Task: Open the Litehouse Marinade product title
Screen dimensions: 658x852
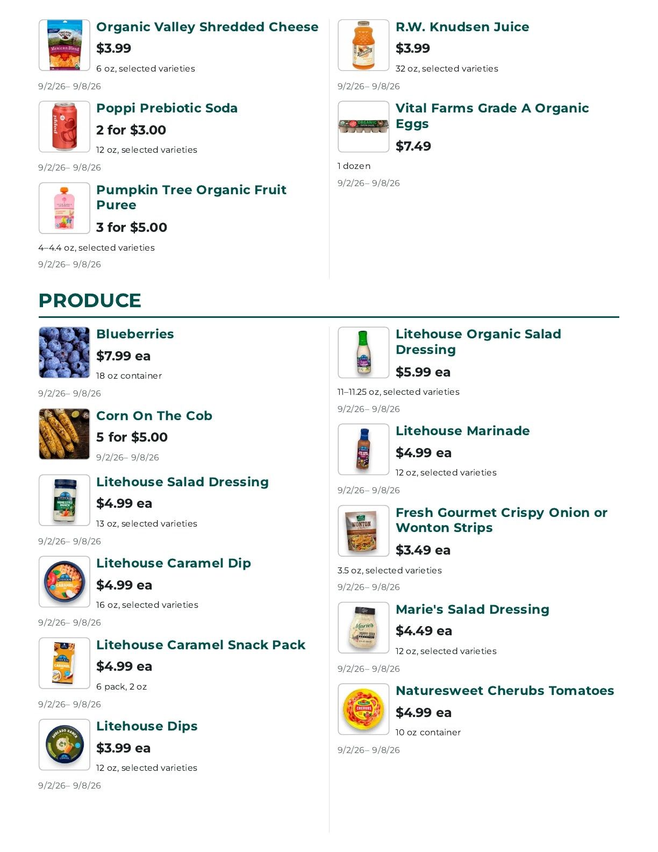Action: (x=463, y=431)
